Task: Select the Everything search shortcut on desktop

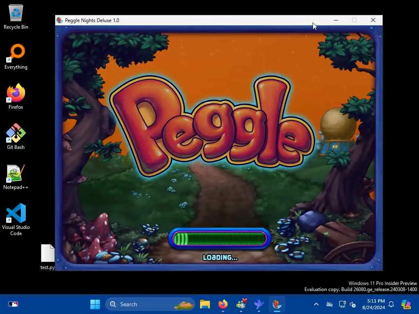Action: click(16, 56)
